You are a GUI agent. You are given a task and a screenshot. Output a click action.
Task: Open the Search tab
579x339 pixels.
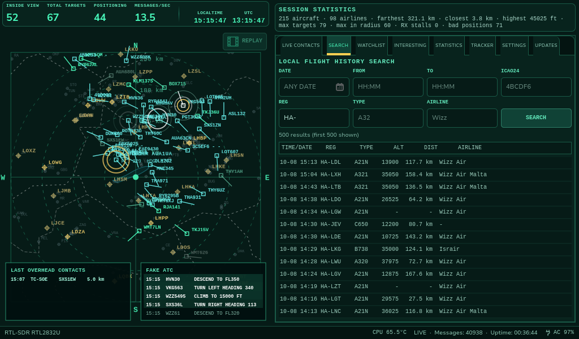(x=338, y=45)
